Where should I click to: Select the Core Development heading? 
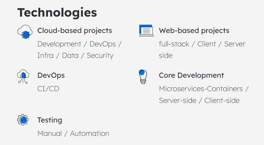coord(191,75)
